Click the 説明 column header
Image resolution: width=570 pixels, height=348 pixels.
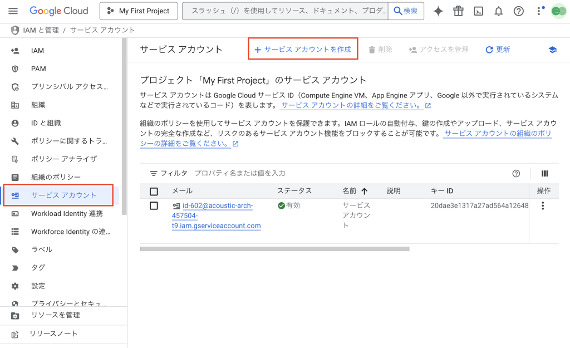(x=394, y=191)
